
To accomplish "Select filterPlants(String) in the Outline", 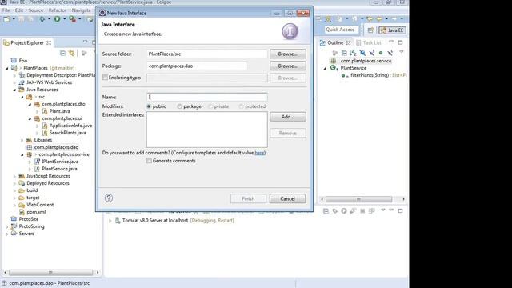I will tap(370, 75).
